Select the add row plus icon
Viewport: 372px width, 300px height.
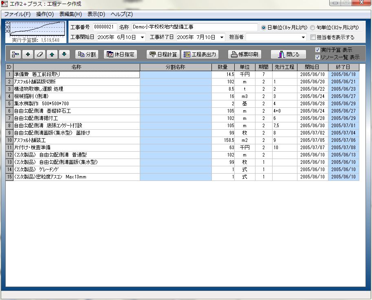[x=27, y=54]
